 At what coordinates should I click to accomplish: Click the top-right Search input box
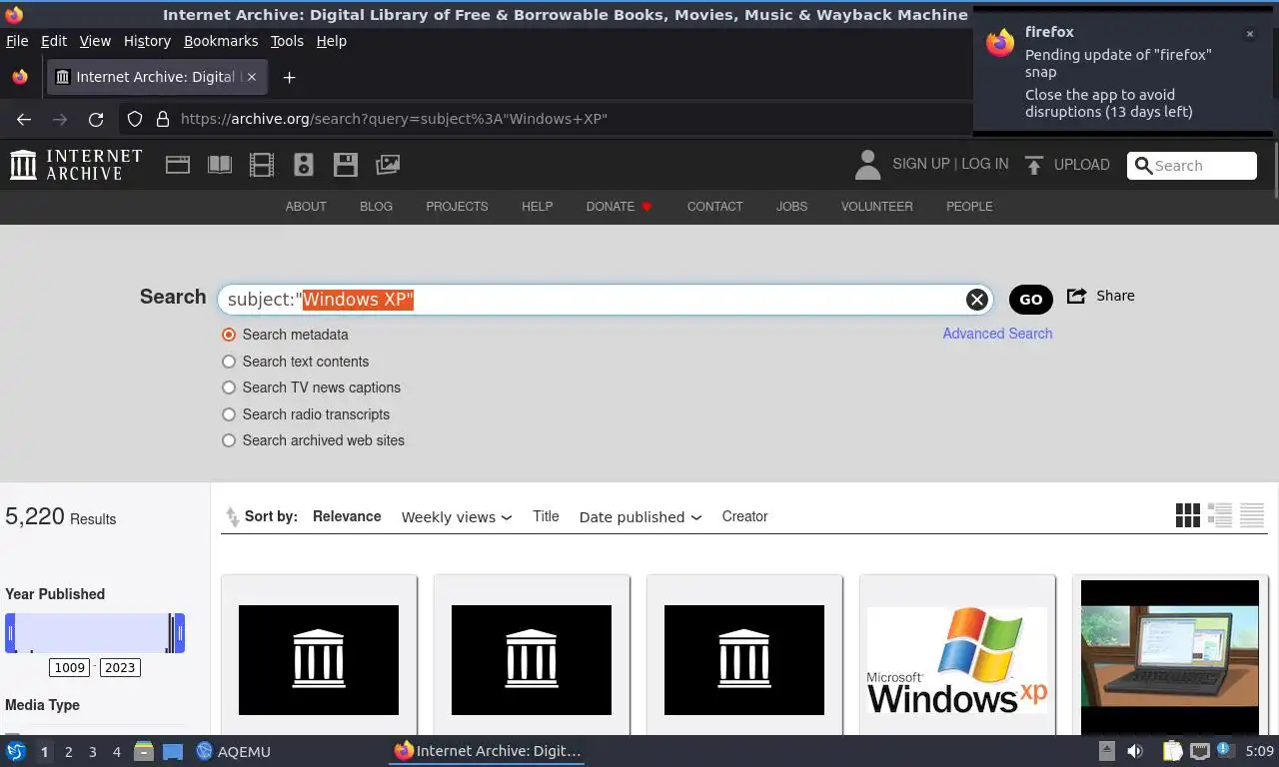click(x=1192, y=166)
